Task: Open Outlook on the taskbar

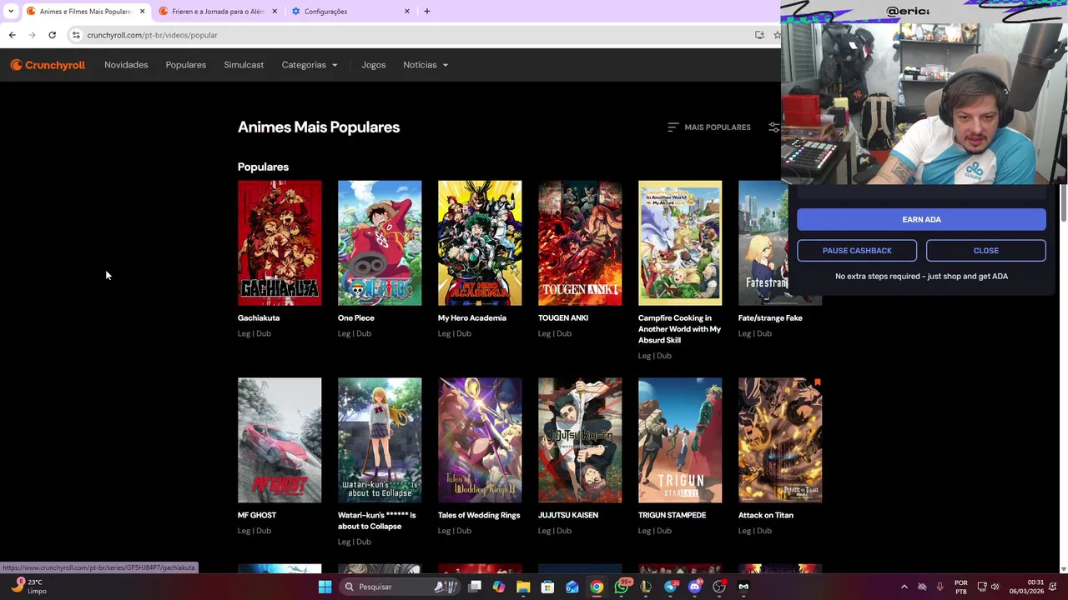Action: click(572, 587)
